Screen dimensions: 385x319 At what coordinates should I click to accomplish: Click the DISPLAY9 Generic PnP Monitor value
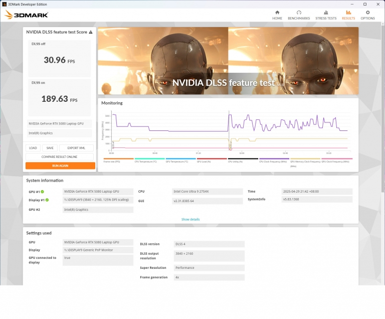(x=98, y=250)
